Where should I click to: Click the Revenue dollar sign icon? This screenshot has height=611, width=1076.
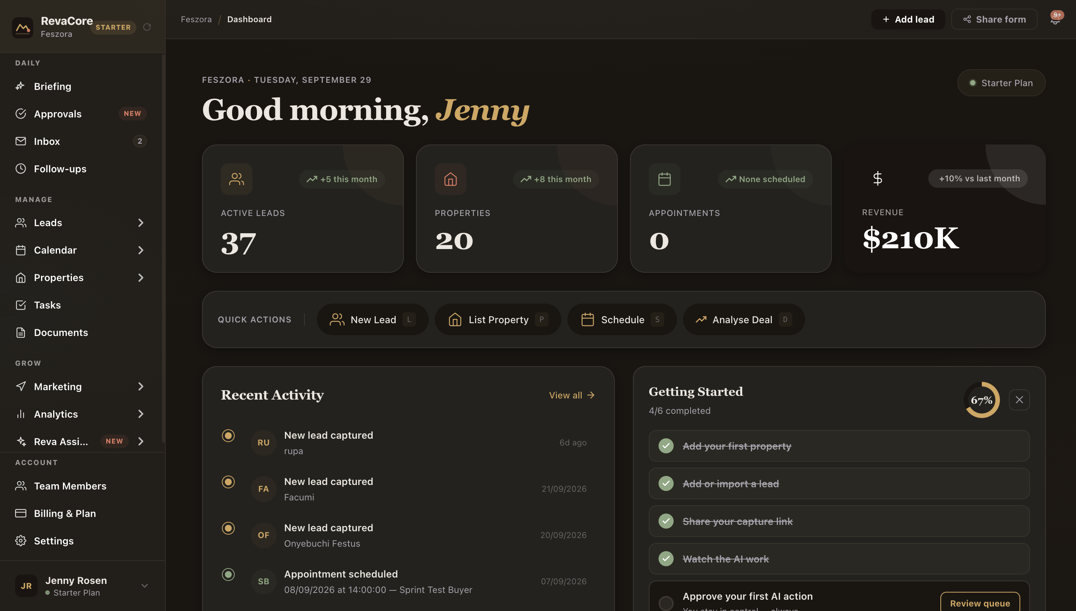877,178
